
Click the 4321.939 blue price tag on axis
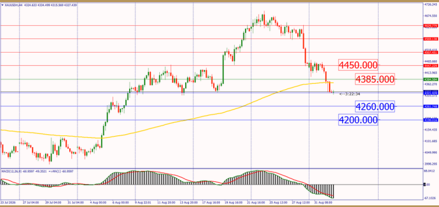[x=431, y=93]
